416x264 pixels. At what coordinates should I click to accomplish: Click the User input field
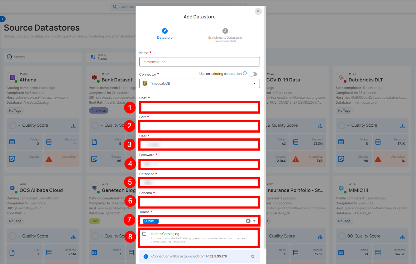(199, 144)
